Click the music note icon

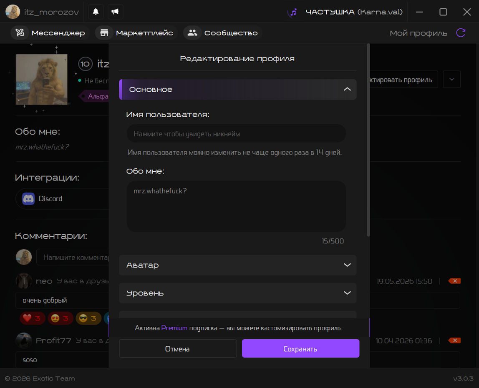click(293, 12)
